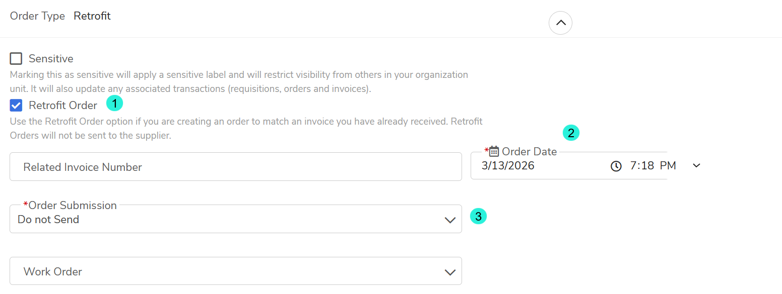Expand the Order Submission dropdown arrow
782x294 pixels.
(450, 220)
